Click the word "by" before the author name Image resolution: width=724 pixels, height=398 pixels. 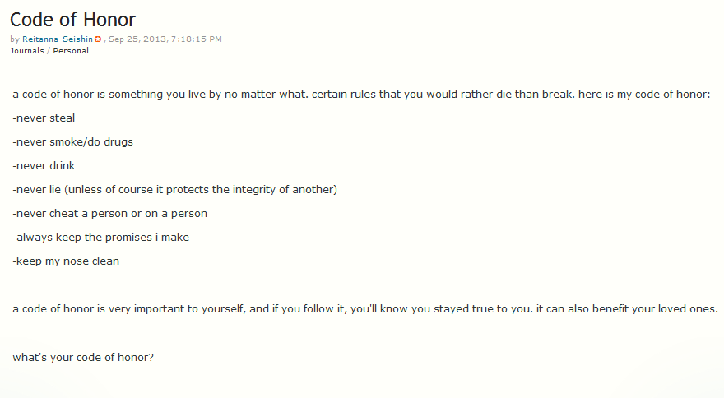point(15,39)
